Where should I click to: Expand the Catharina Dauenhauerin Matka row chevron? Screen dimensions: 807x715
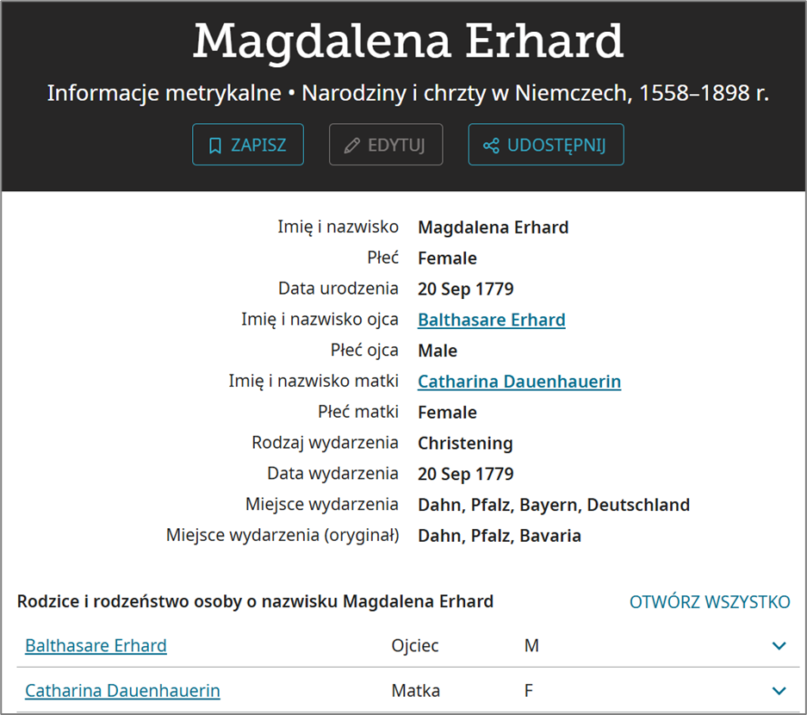779,691
